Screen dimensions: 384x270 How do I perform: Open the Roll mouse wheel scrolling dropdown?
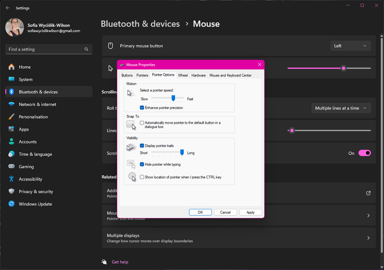[341, 108]
